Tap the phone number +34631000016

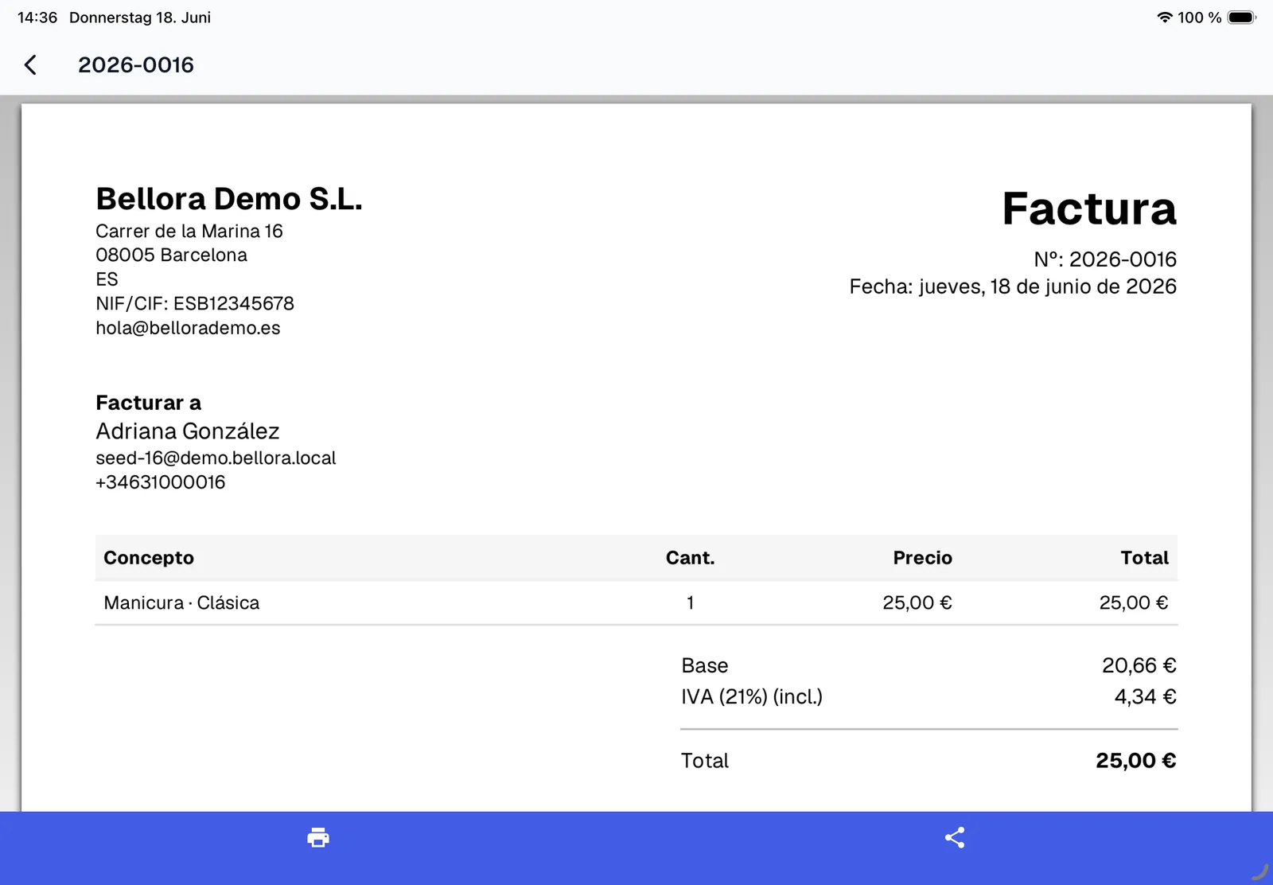click(161, 482)
